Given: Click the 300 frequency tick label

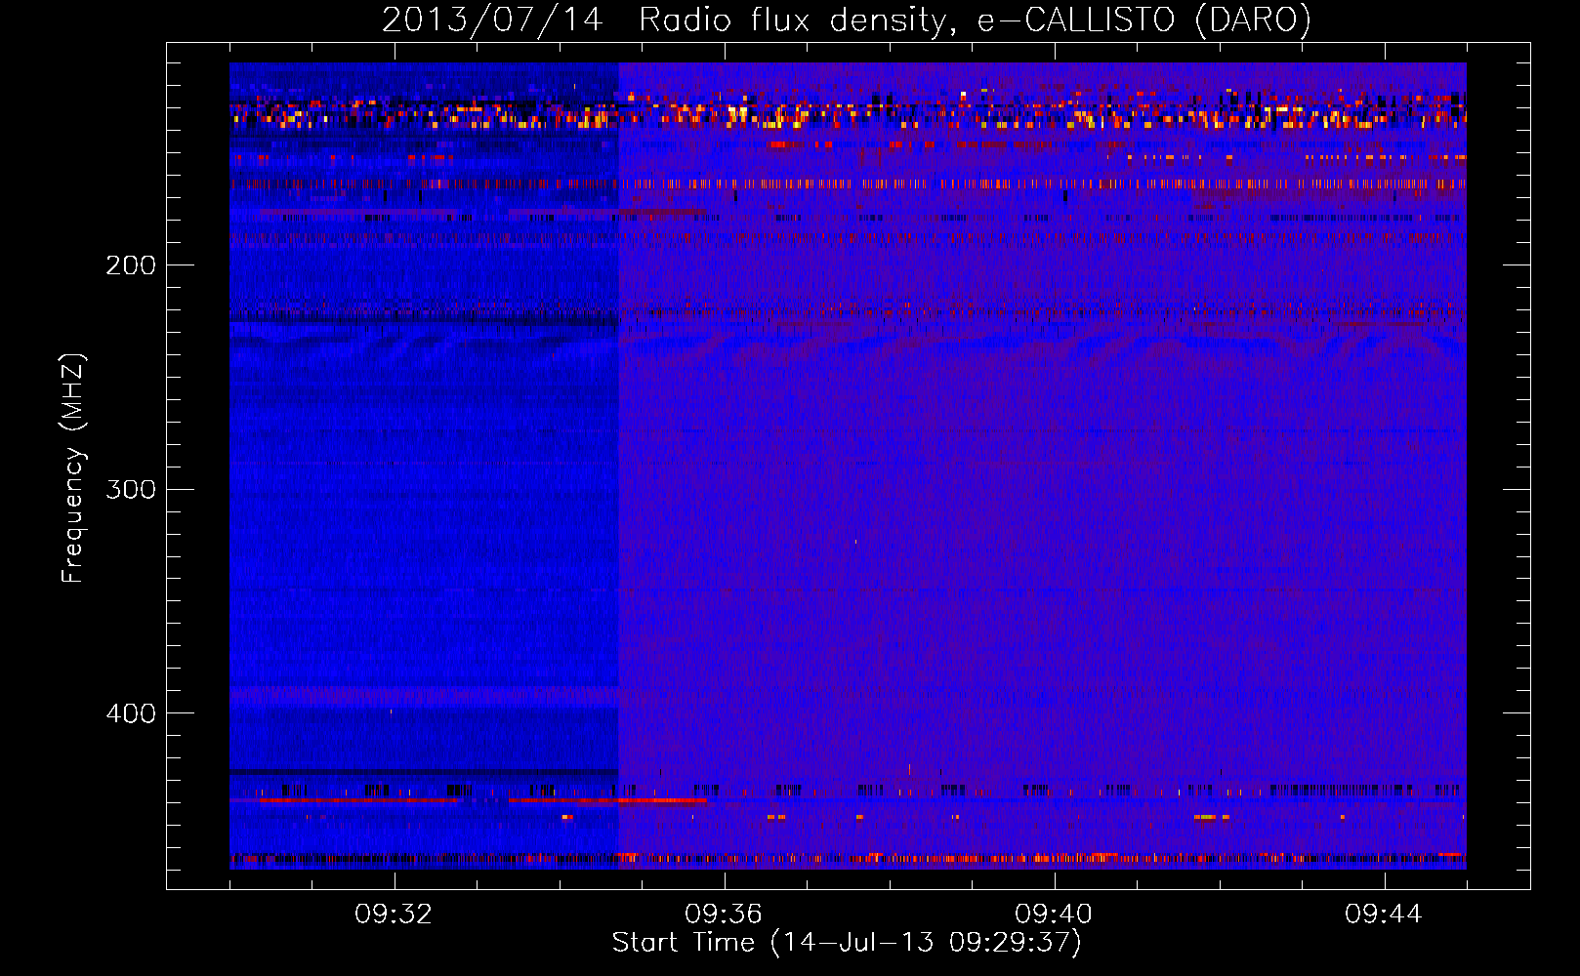Looking at the screenshot, I should pos(131,489).
